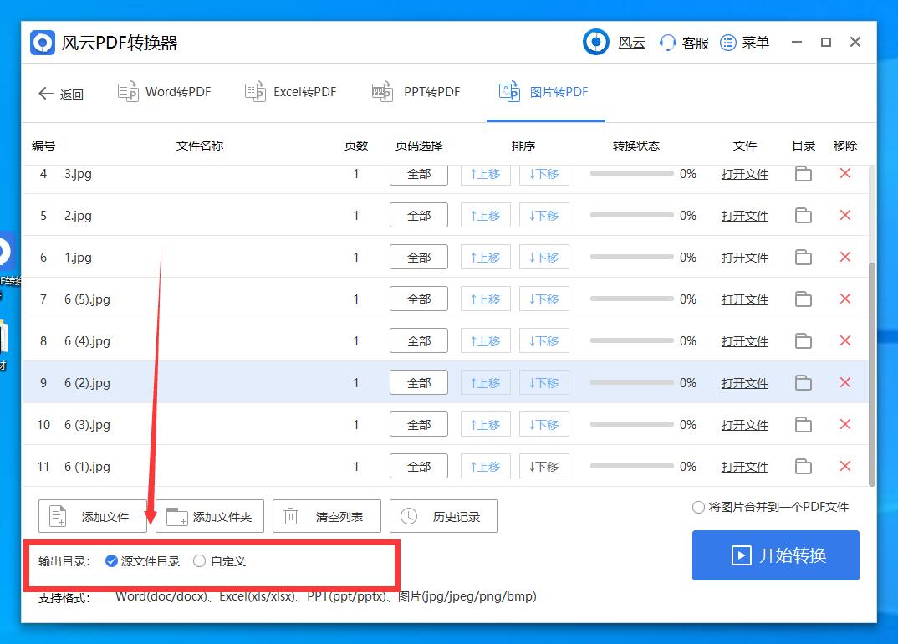Click the 风云 logo in the top bar
This screenshot has height=644, width=898.
point(596,42)
